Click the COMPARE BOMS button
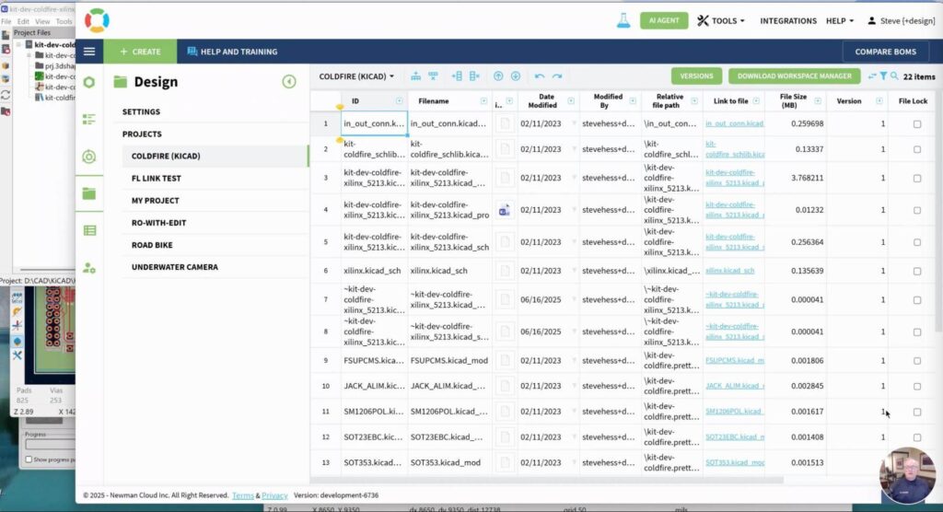This screenshot has width=943, height=512. 885,52
